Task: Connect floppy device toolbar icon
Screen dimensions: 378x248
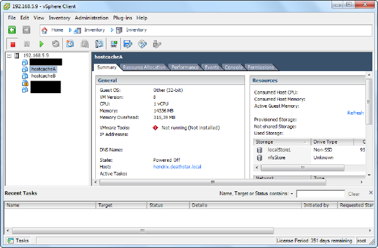Action: (128, 44)
